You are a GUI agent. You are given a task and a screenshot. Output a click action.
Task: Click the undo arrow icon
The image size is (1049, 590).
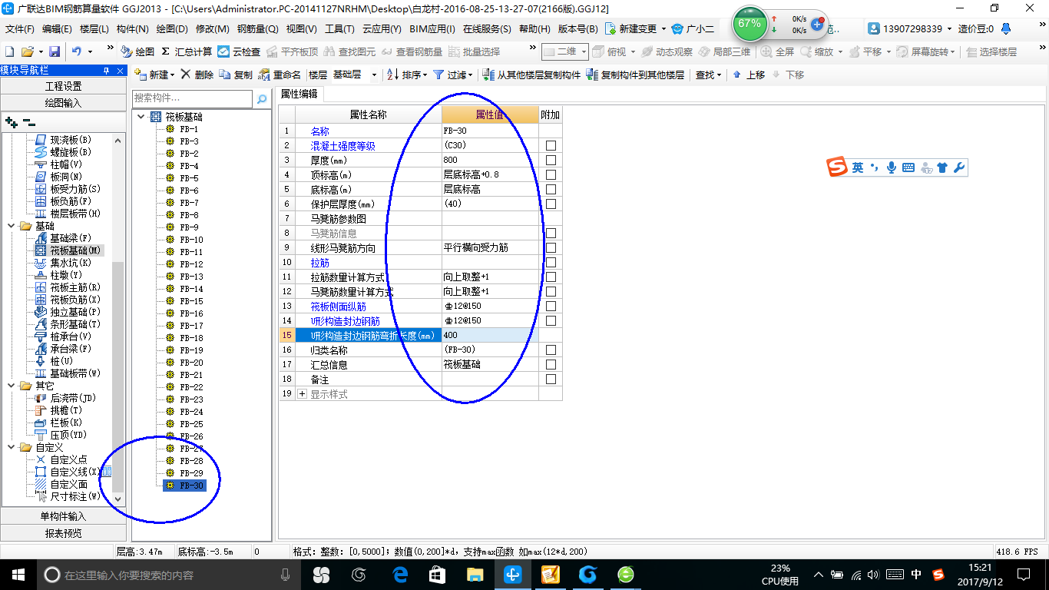coord(77,51)
